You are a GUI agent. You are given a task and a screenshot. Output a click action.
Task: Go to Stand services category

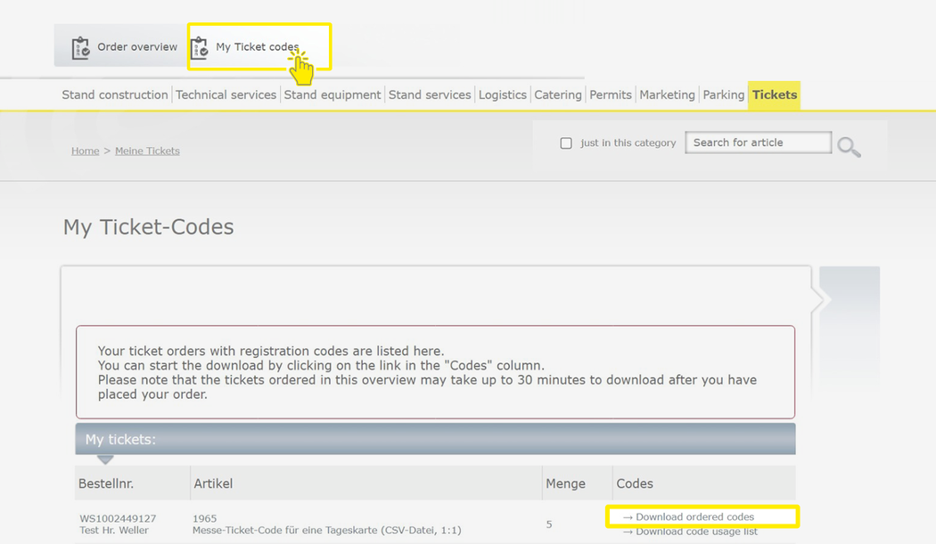click(430, 95)
